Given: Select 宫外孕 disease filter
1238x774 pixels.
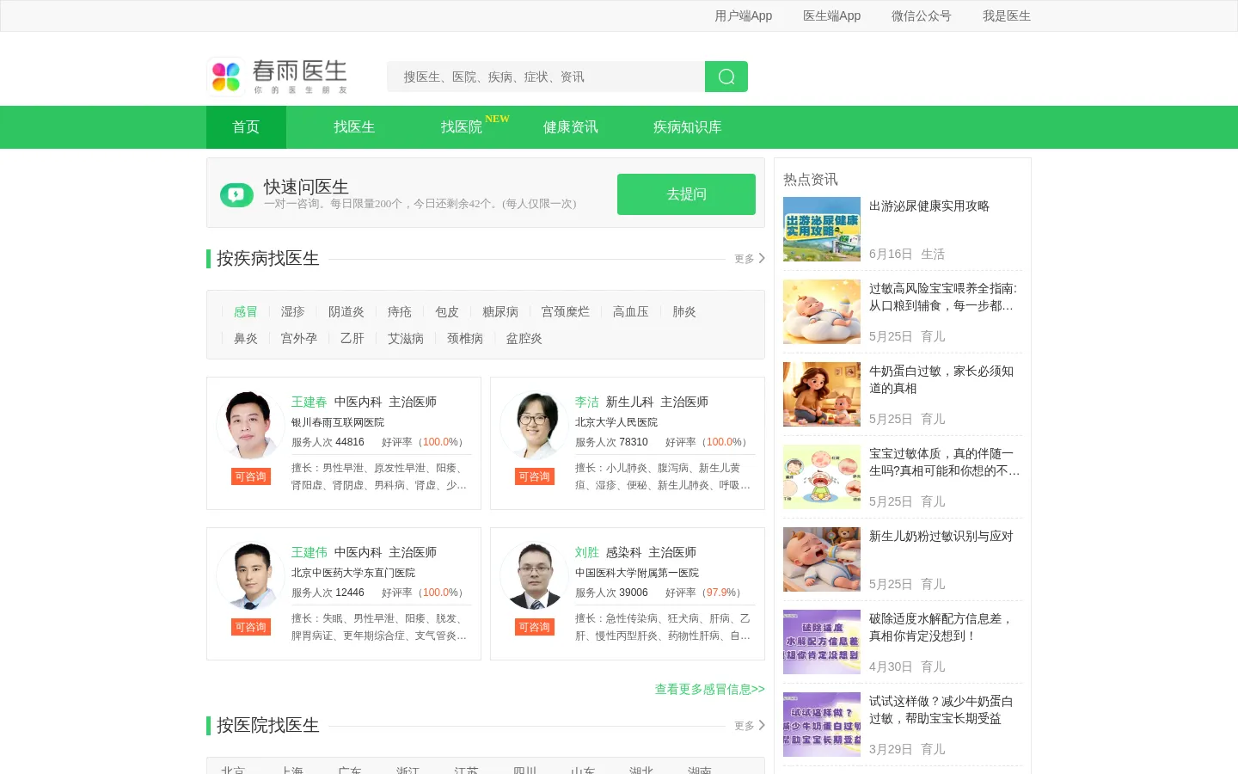Looking at the screenshot, I should [299, 338].
